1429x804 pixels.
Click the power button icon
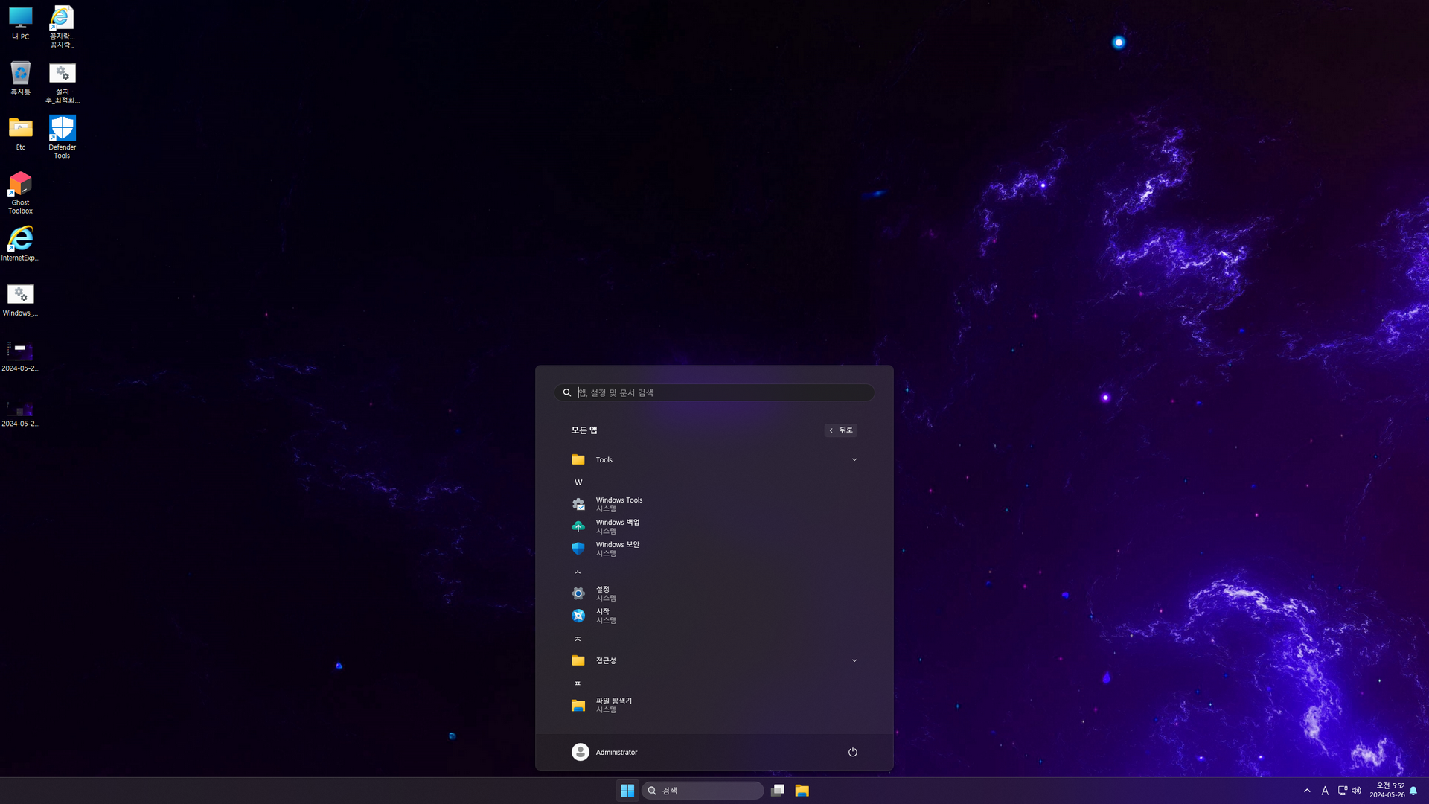(853, 752)
